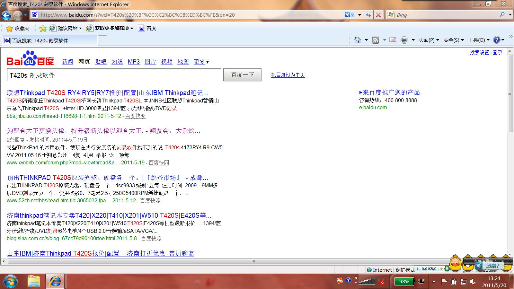
Task: Open 百度快照 for www.xynbnb.com result
Action: click(x=159, y=163)
